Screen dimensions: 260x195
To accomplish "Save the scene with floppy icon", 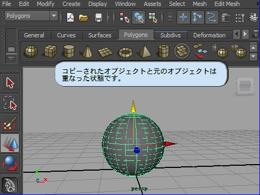I will (99, 18).
